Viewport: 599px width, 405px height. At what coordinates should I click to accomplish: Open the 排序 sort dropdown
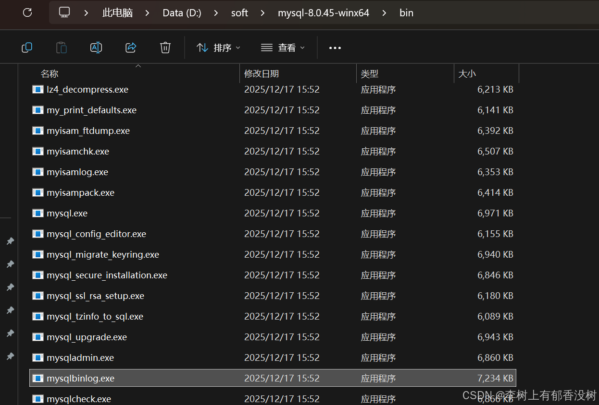pos(218,48)
